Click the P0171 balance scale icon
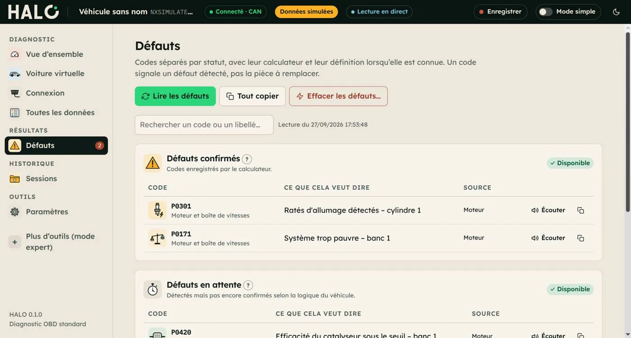631x338 pixels. coord(157,238)
